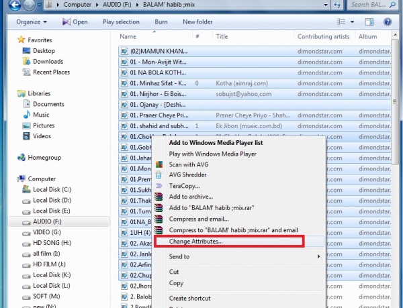Viewport: 403px width, 308px height.
Task: Open recent pages dropdown next to Forward
Action: pyautogui.click(x=40, y=5)
